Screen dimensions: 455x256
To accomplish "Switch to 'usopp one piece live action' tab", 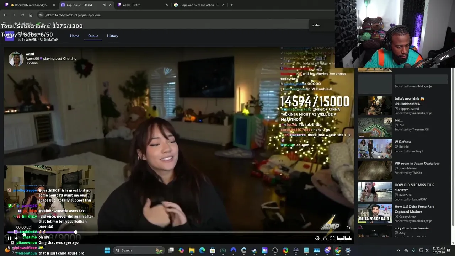I will pyautogui.click(x=199, y=5).
